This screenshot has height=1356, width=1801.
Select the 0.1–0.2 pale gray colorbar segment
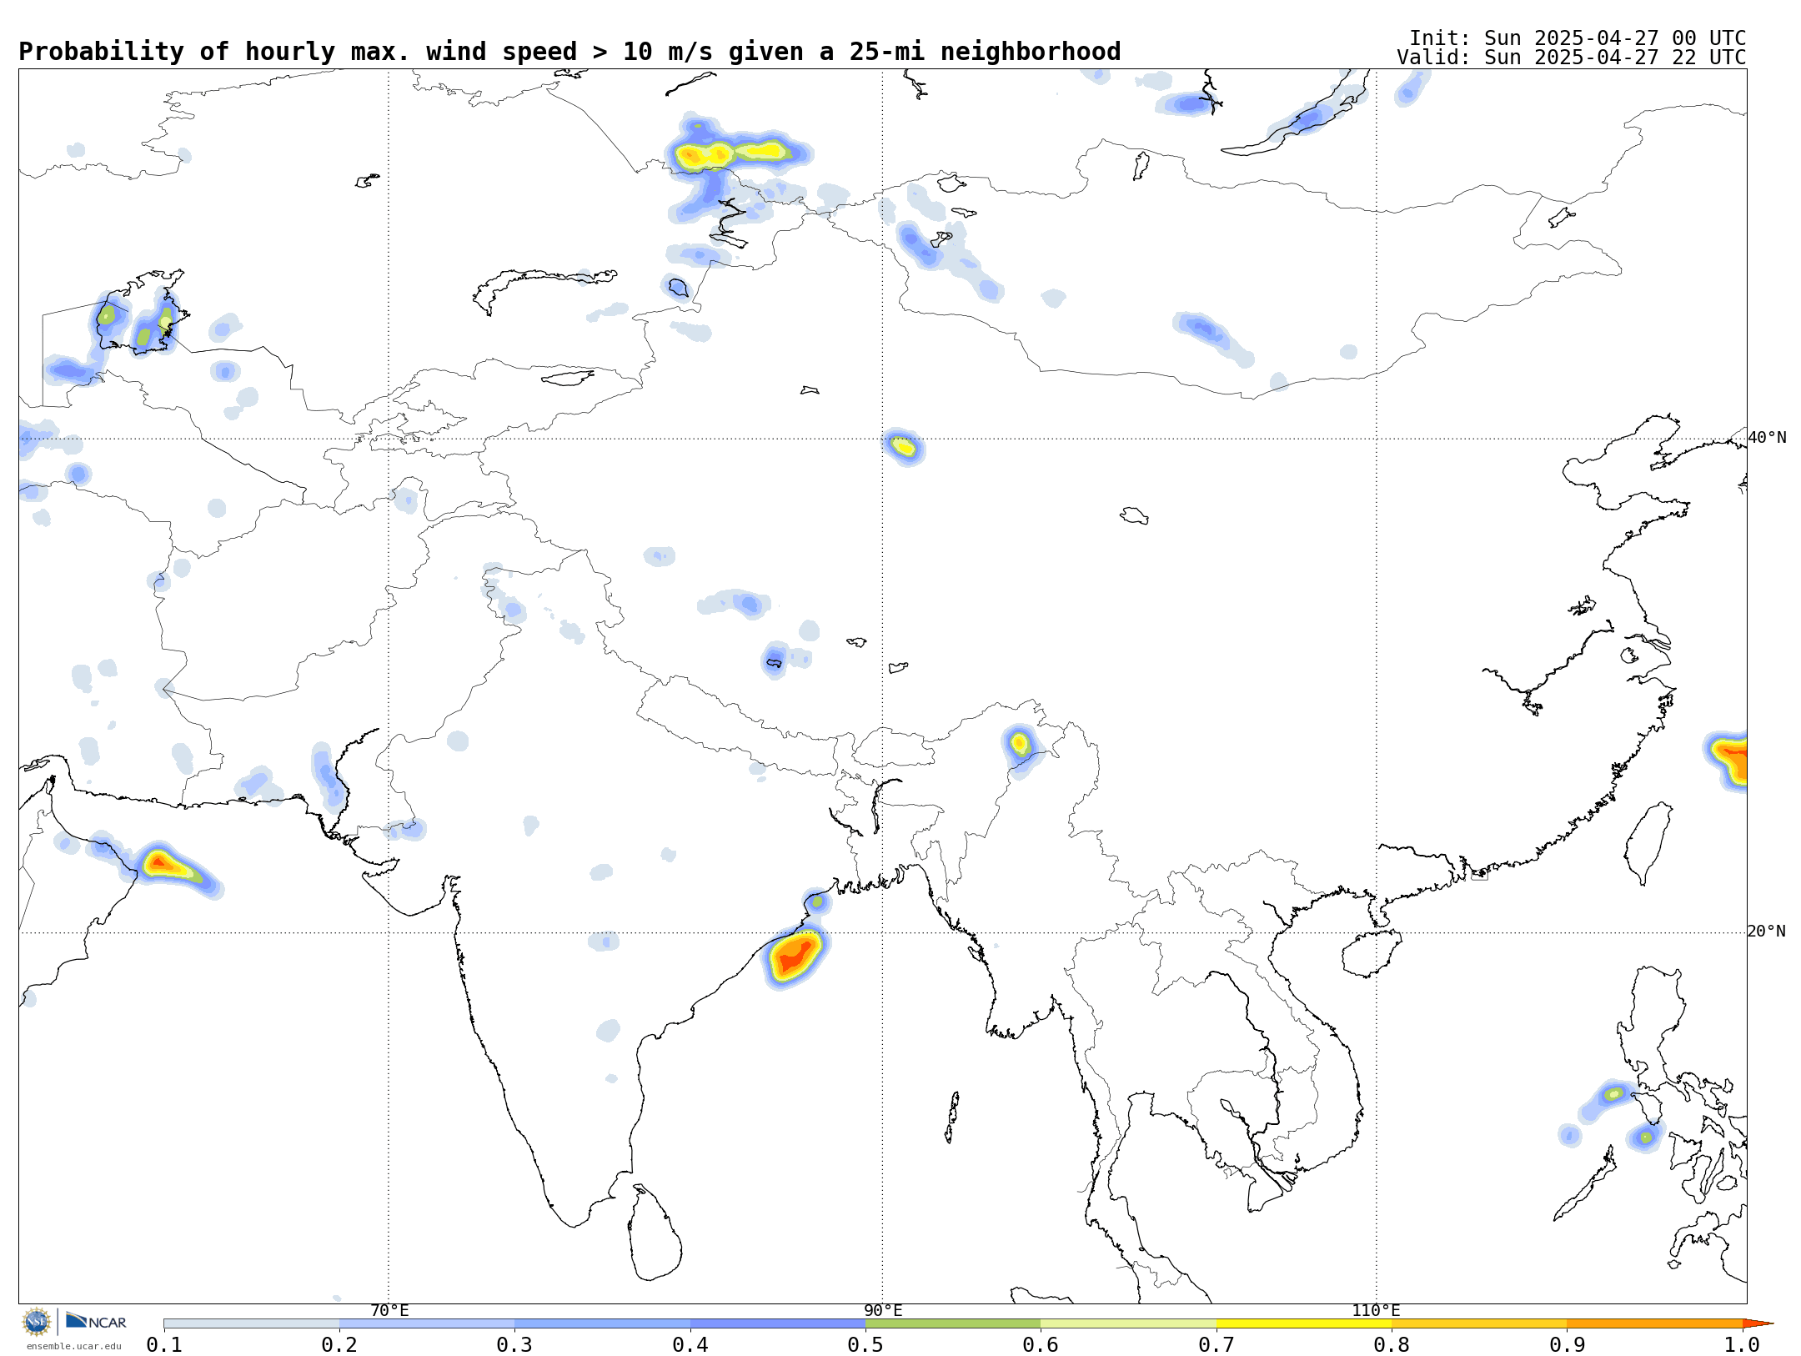coord(252,1323)
